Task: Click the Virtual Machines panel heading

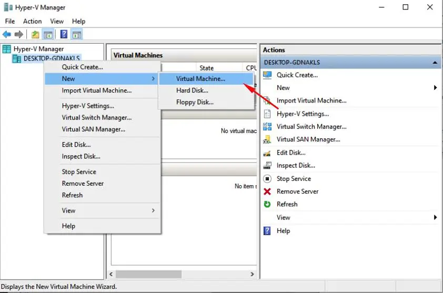Action: tap(138, 55)
